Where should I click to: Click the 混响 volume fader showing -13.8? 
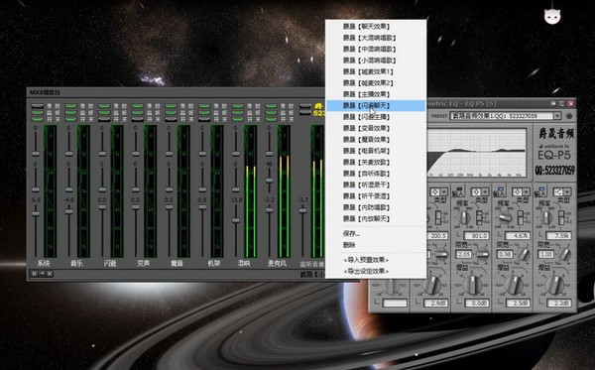(236, 220)
